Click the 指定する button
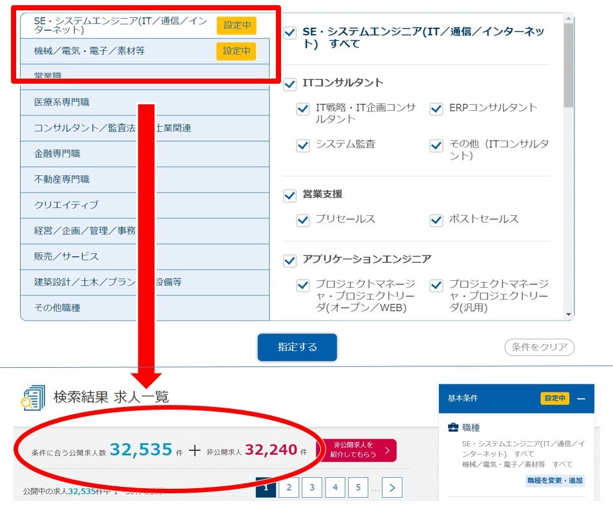613x512 pixels. coord(298,346)
